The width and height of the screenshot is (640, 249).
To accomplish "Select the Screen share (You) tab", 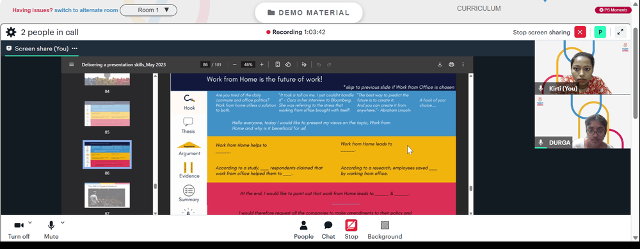I will click(x=41, y=49).
